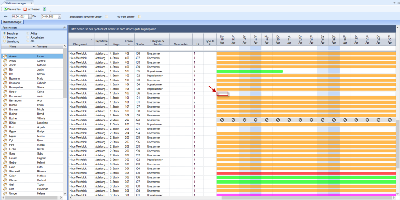Click blocked symbol for room 202 on Di. 20 Apr
This screenshot has height=200, width=400.
click(x=278, y=120)
